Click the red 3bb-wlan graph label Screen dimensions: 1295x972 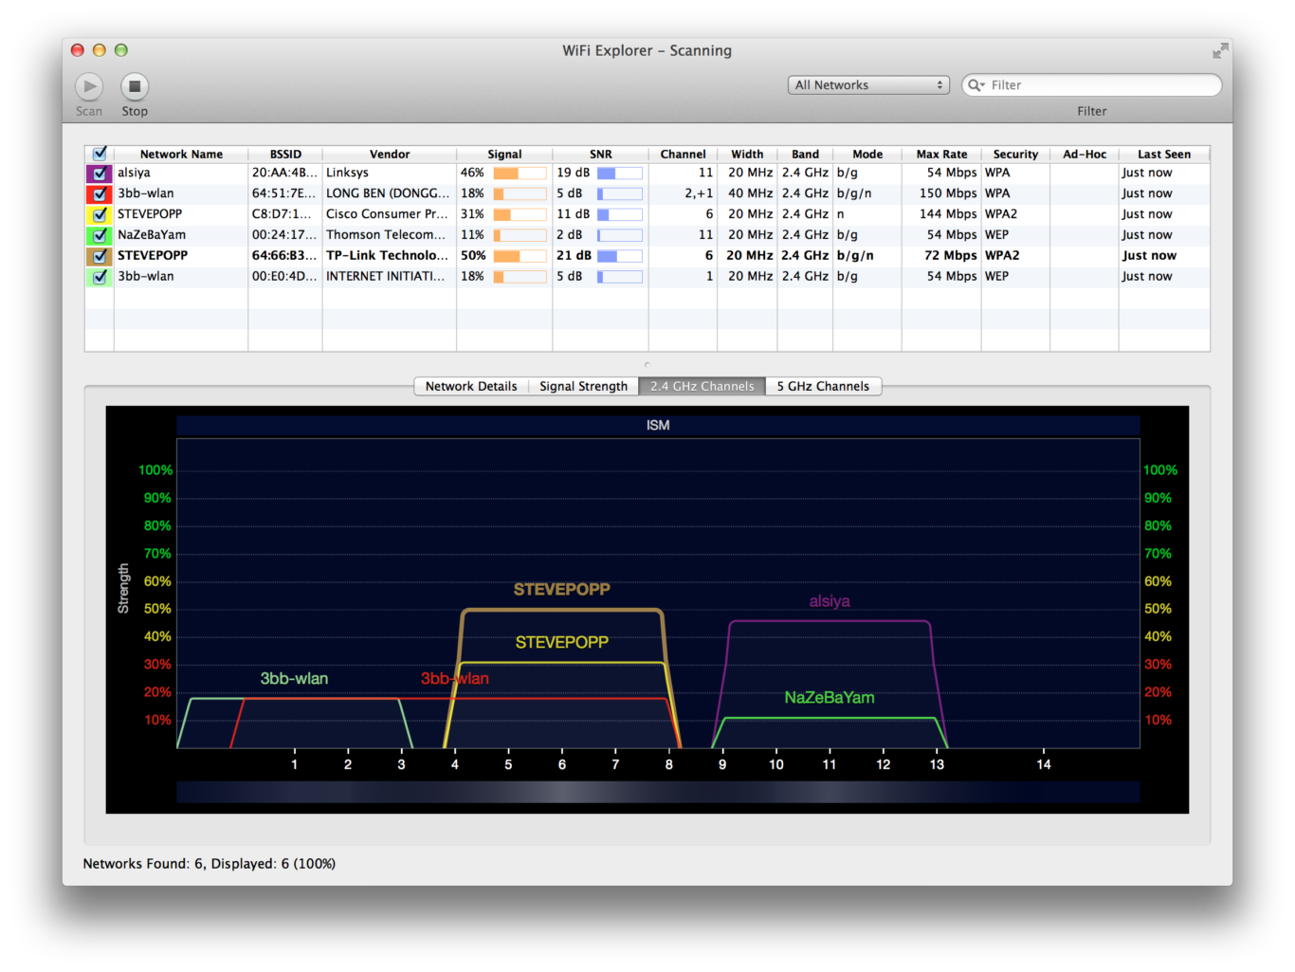pos(455,679)
